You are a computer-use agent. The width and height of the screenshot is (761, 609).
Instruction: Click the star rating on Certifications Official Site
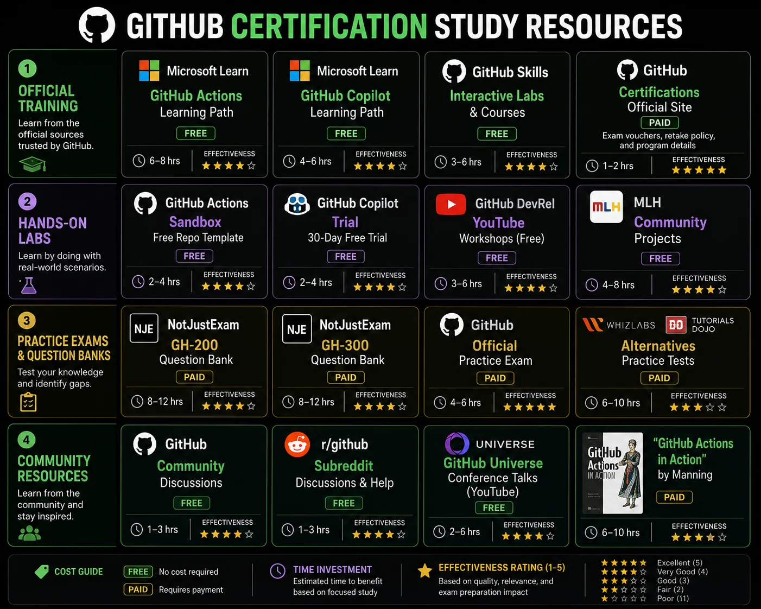point(699,170)
